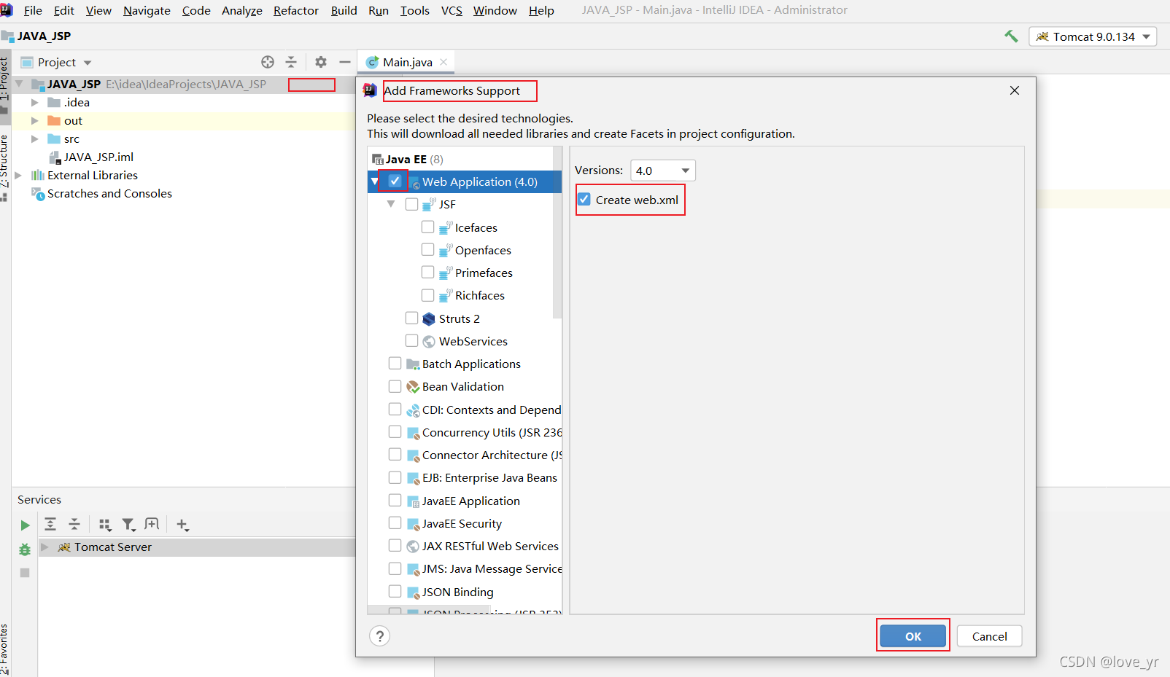Screen dimensions: 1170x677
Task: Start Tomcat Server in debug mode
Action: (24, 548)
